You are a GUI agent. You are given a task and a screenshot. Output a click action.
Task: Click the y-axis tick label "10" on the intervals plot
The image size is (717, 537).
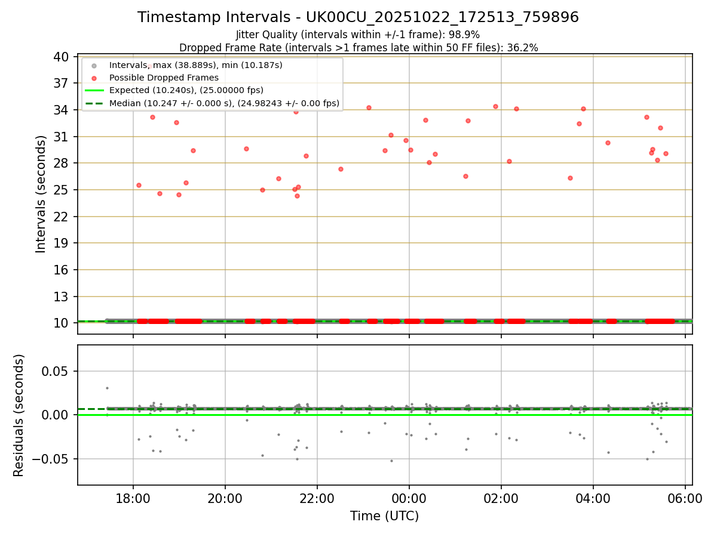(x=61, y=323)
